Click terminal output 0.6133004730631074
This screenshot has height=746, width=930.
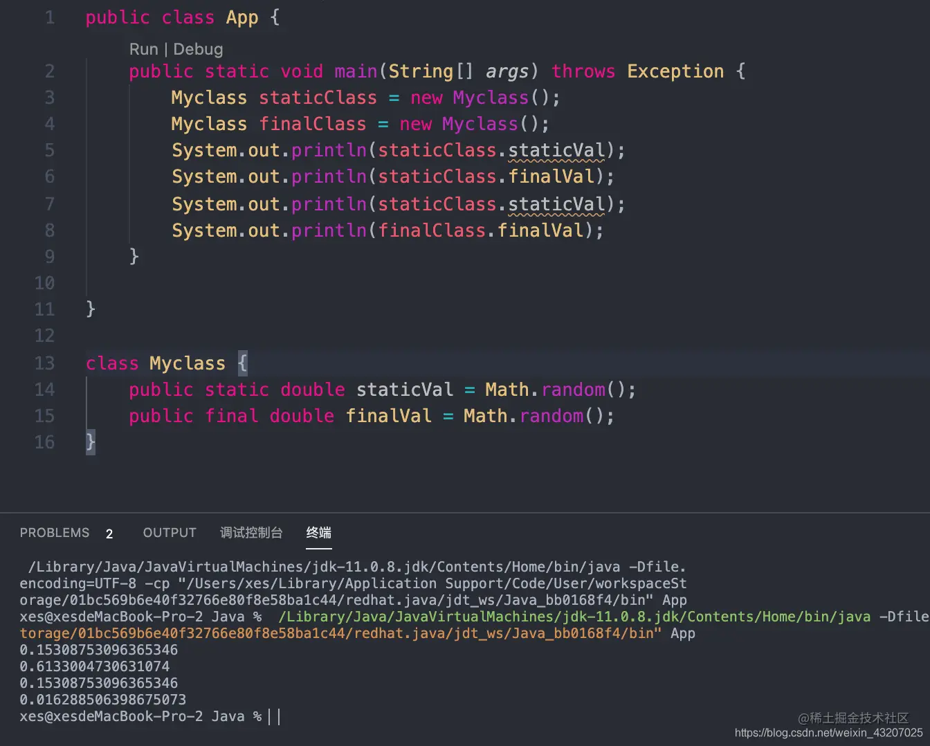[x=95, y=666]
